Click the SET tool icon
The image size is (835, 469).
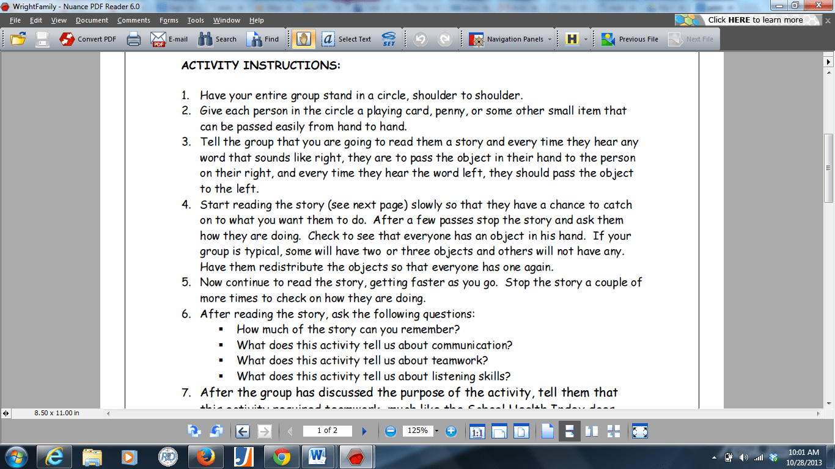pos(388,39)
